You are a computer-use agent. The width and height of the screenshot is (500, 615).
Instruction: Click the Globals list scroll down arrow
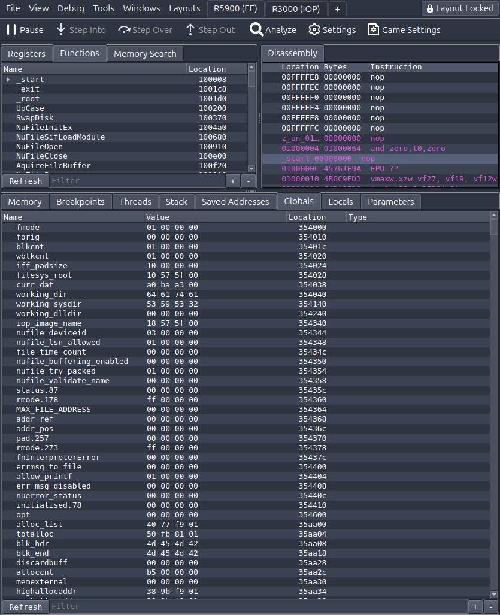(x=494, y=595)
